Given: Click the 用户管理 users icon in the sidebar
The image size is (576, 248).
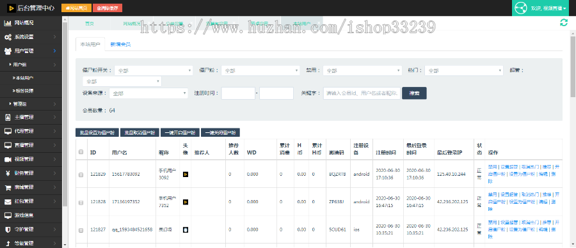Looking at the screenshot, I should [x=7, y=51].
